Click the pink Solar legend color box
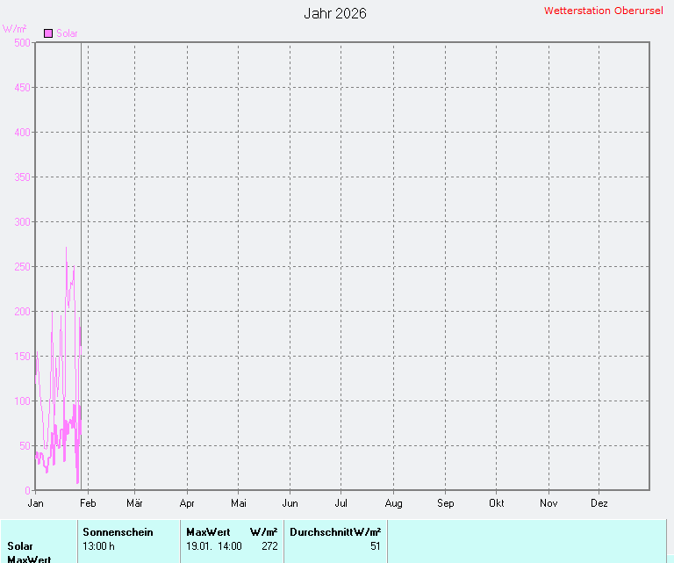The image size is (674, 563). 48,33
